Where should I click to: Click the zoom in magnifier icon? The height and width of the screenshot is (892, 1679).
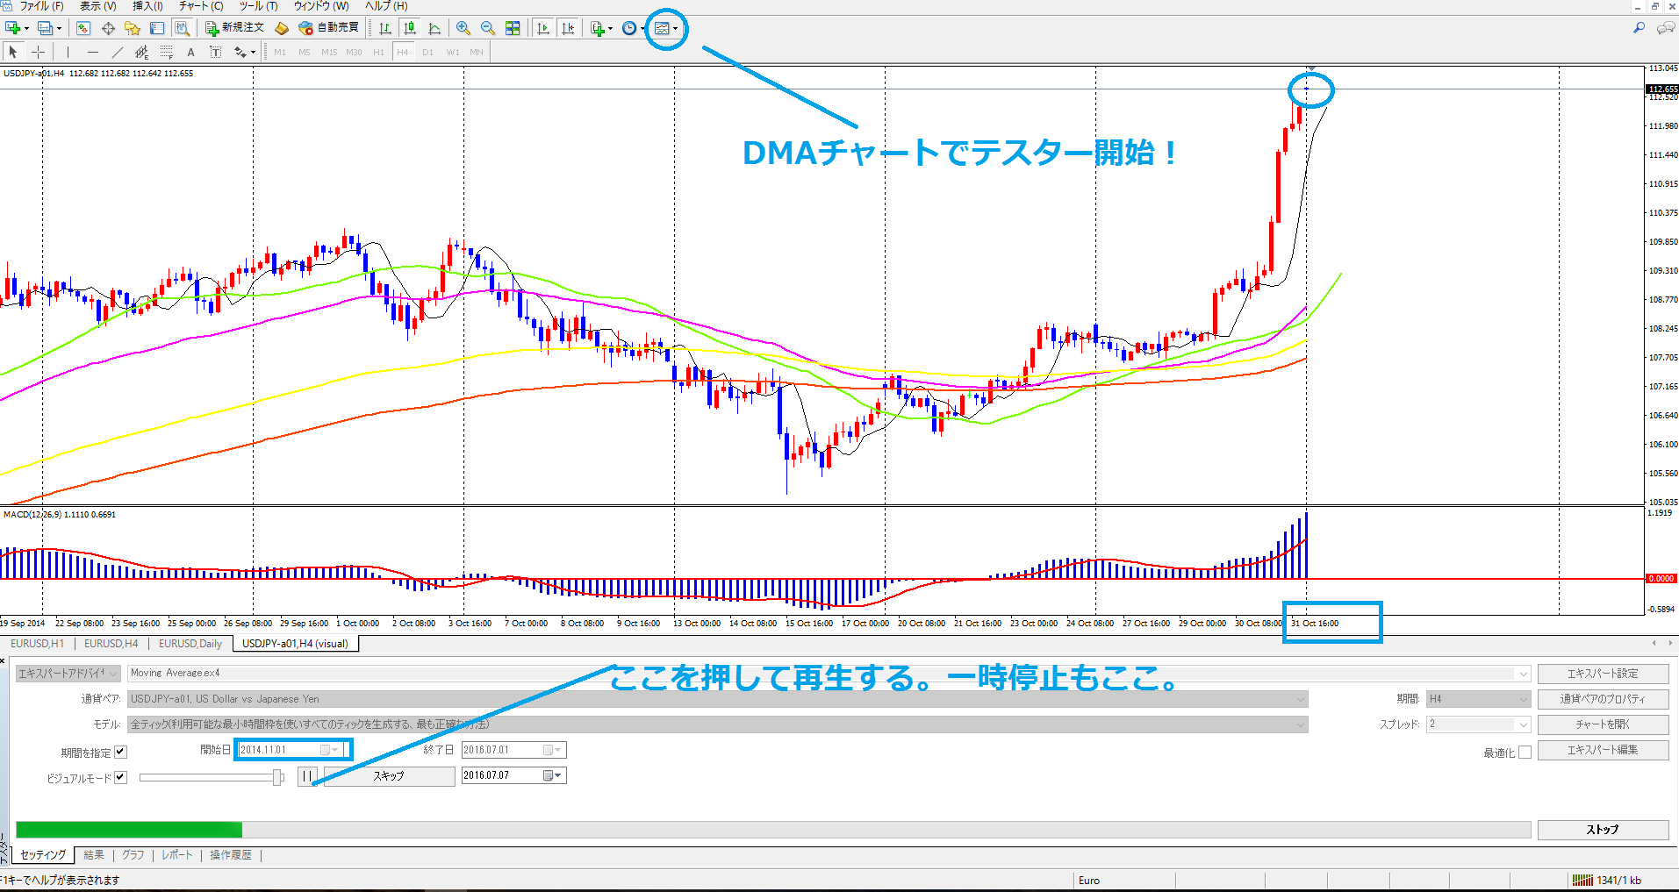[x=463, y=28]
